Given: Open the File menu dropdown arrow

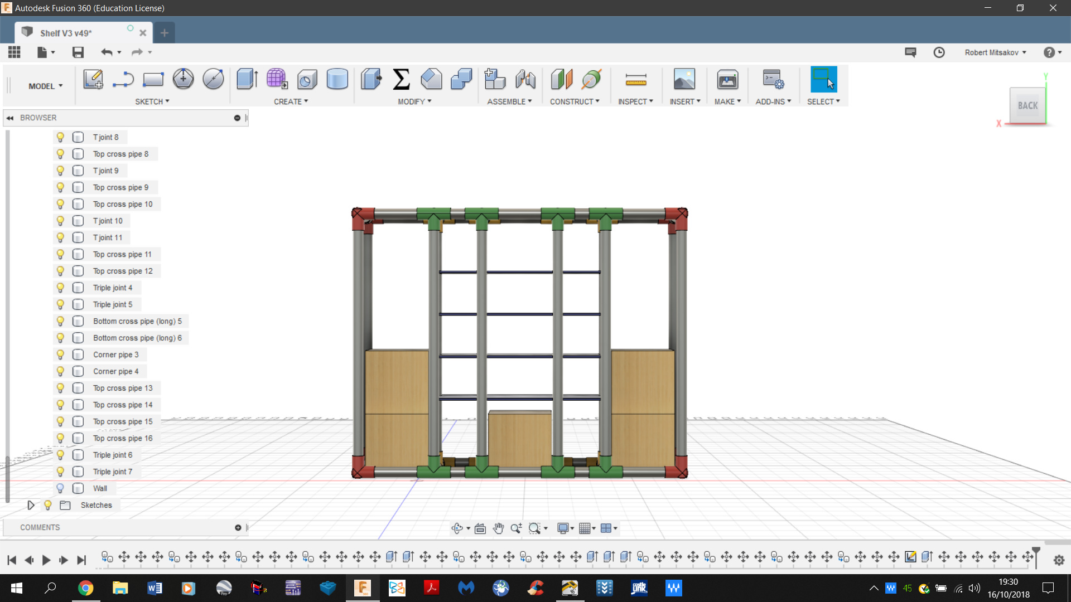Looking at the screenshot, I should coord(53,52).
